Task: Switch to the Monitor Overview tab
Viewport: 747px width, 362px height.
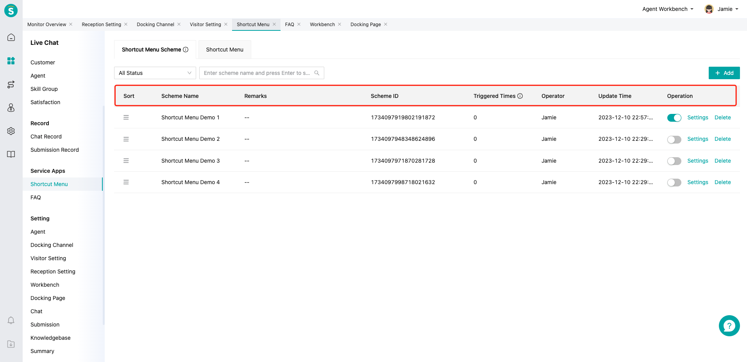Action: (46, 24)
